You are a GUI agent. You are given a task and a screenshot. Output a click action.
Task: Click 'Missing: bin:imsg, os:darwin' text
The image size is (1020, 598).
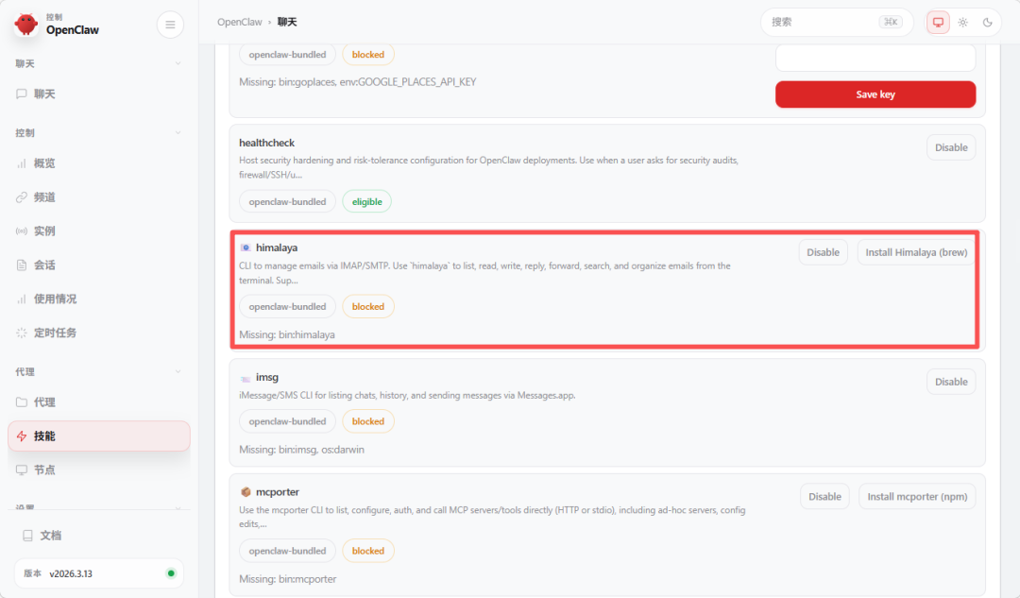coord(302,450)
